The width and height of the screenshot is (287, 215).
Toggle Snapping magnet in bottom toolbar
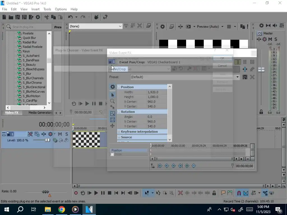pyautogui.click(x=239, y=193)
